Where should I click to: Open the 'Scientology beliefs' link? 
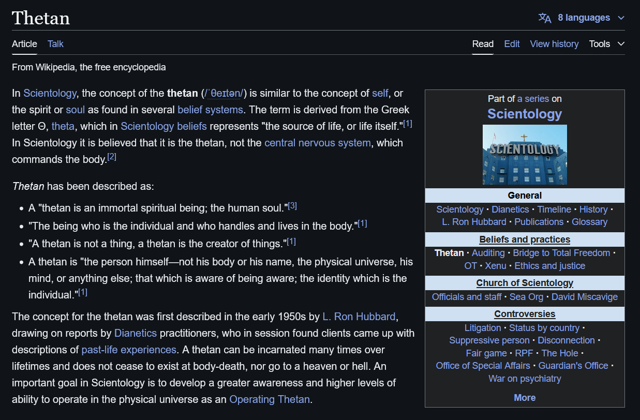coord(163,126)
